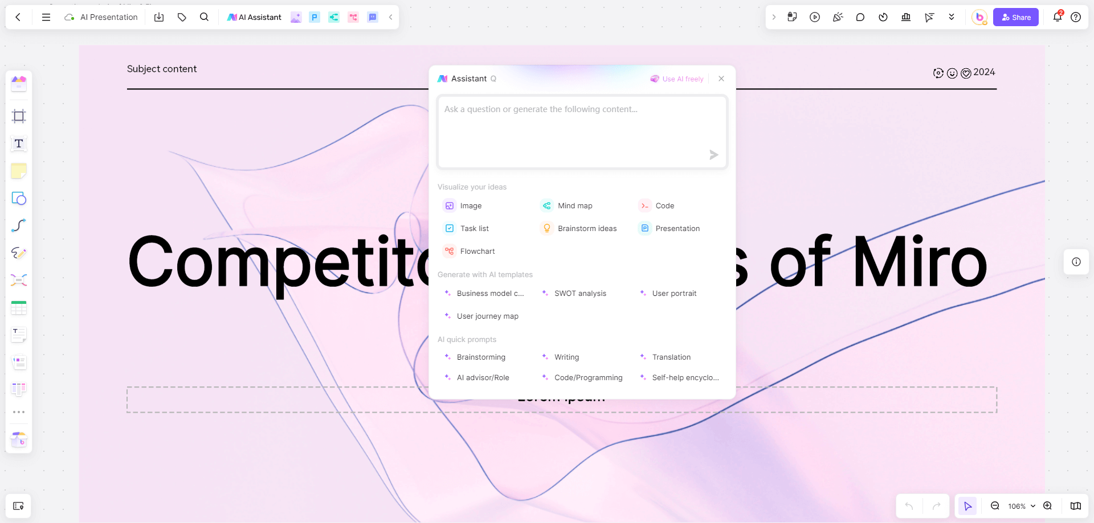Go back with the left arrow
The width and height of the screenshot is (1094, 523).
(x=18, y=17)
